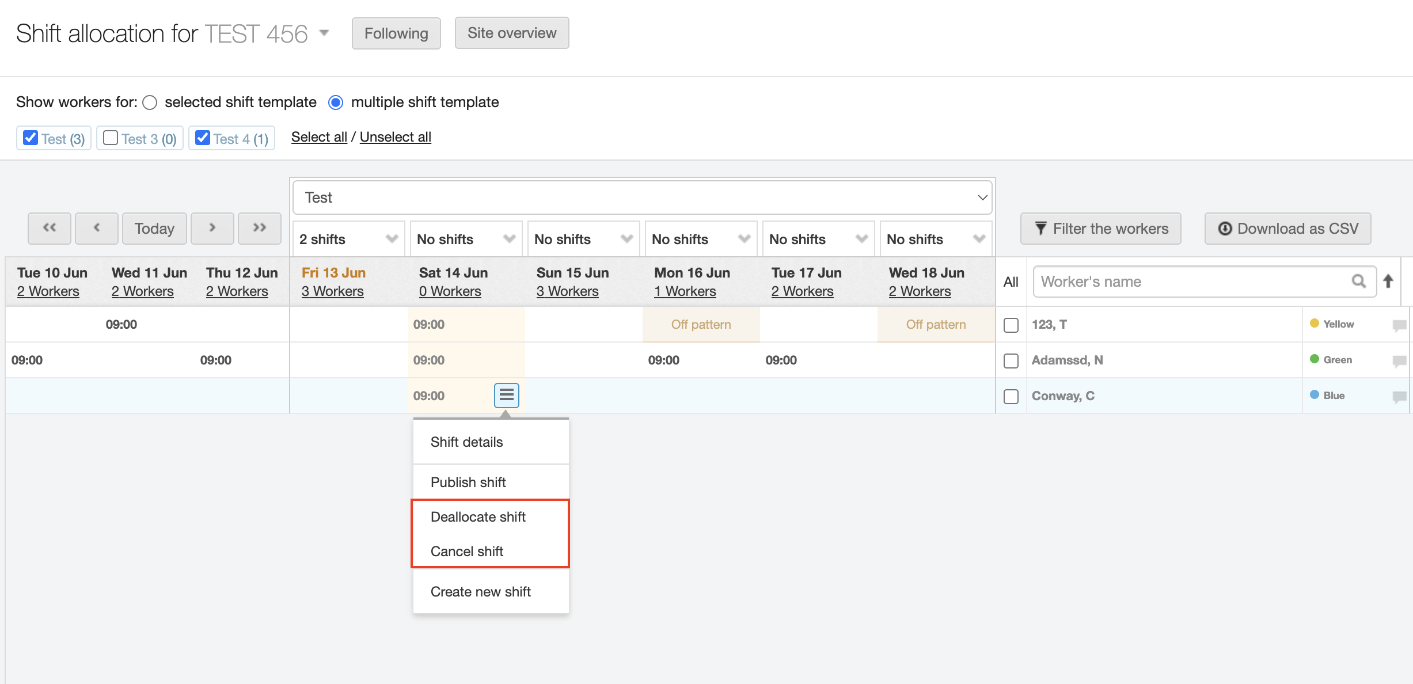Choose Deallocate shift from the menu

[478, 516]
